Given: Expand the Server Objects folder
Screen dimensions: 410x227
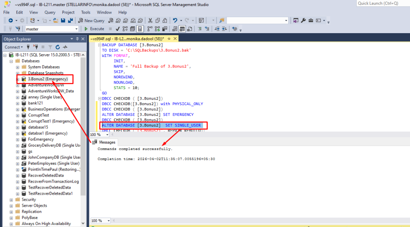Looking at the screenshot, I should click(x=11, y=206).
